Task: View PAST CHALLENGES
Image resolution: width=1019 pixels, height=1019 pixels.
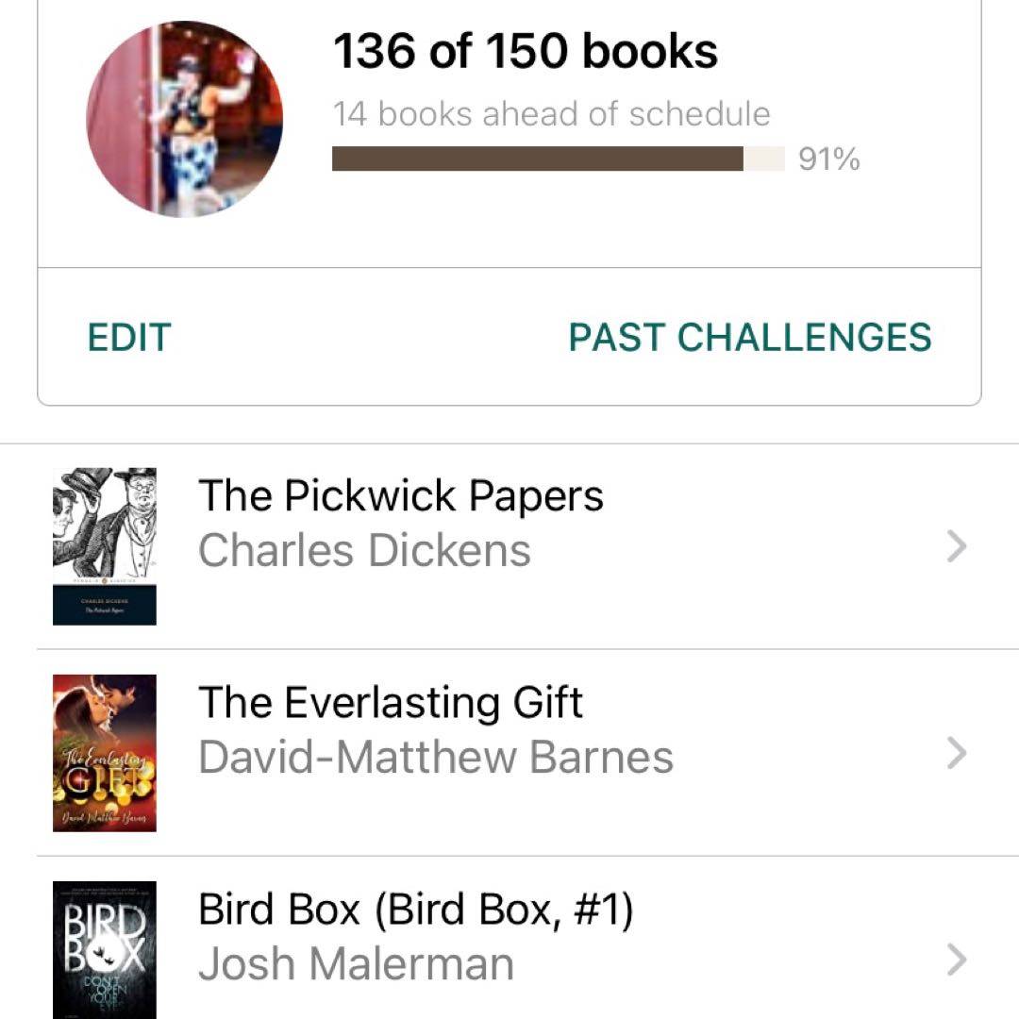Action: tap(749, 337)
